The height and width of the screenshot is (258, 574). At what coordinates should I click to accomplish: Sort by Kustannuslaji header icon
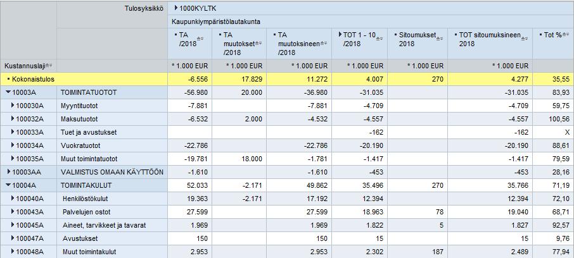point(49,66)
